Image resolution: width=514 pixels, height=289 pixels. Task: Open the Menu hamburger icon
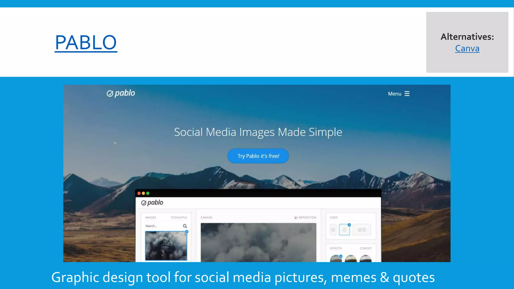pos(407,94)
